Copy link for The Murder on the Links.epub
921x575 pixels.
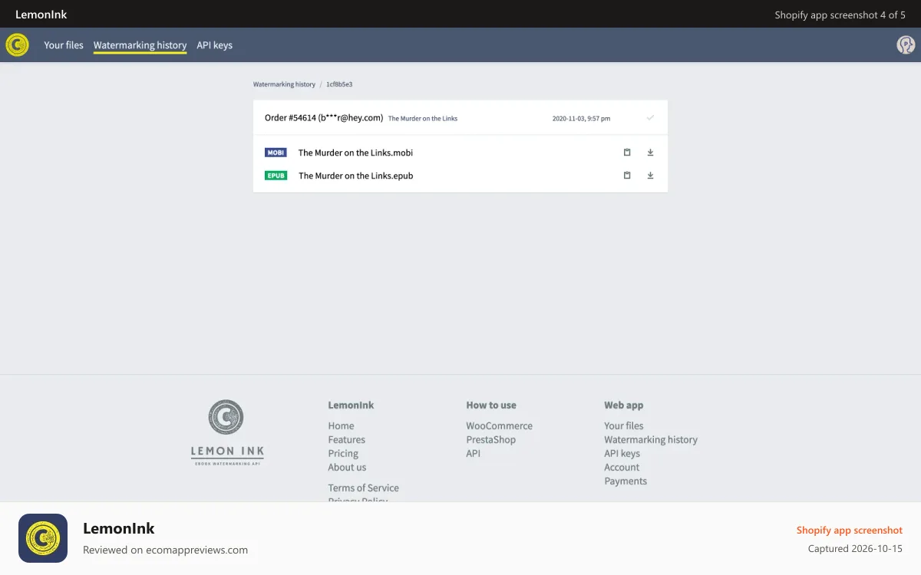point(627,176)
